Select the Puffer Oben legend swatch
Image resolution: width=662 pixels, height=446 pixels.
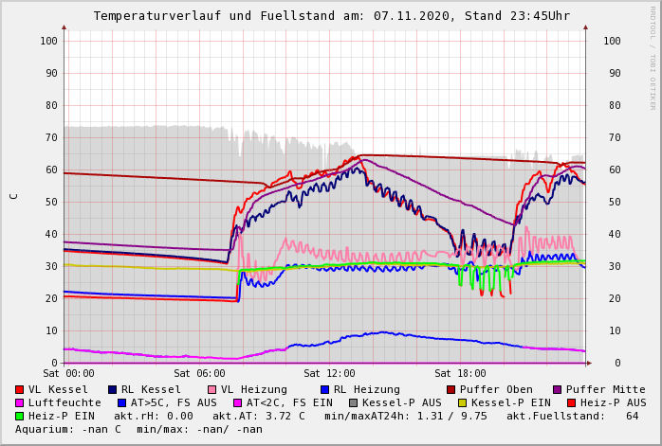coord(451,389)
